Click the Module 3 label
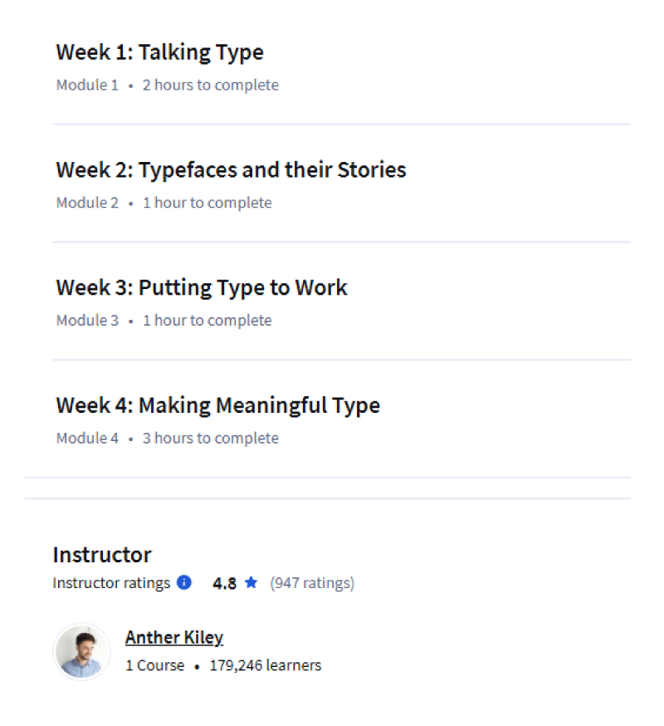Screen dimensions: 664x726 (87, 320)
